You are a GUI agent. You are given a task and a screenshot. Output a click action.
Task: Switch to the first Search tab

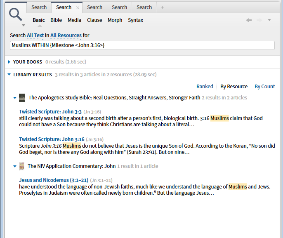click(x=39, y=7)
